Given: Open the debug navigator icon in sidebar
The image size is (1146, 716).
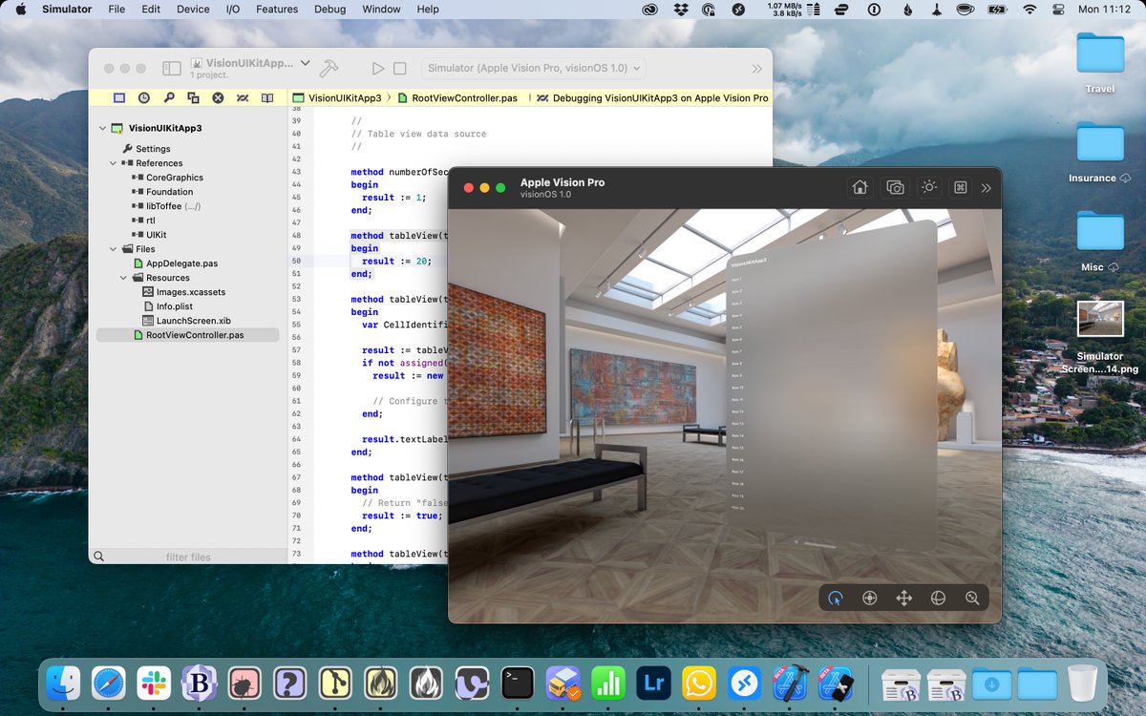Looking at the screenshot, I should tap(243, 97).
